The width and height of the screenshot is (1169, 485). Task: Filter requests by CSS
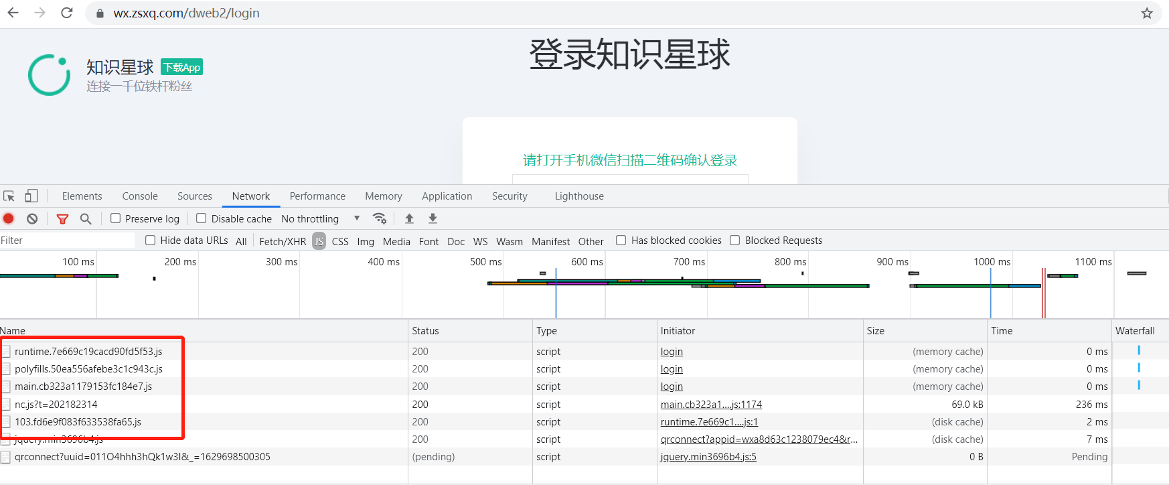[x=340, y=242]
